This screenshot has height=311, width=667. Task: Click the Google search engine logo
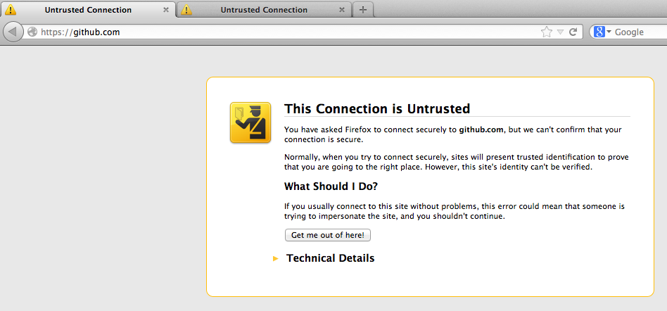pos(599,32)
